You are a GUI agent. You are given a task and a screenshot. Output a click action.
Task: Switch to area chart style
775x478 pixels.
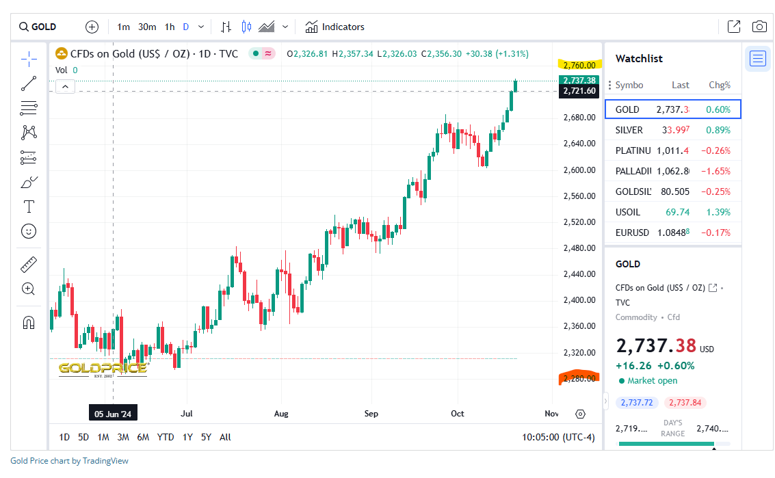[x=266, y=27]
